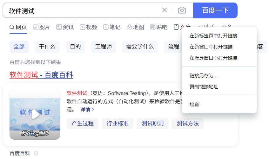Open the 笔记 tab
Screen dimensions: 269x159
click(x=112, y=27)
